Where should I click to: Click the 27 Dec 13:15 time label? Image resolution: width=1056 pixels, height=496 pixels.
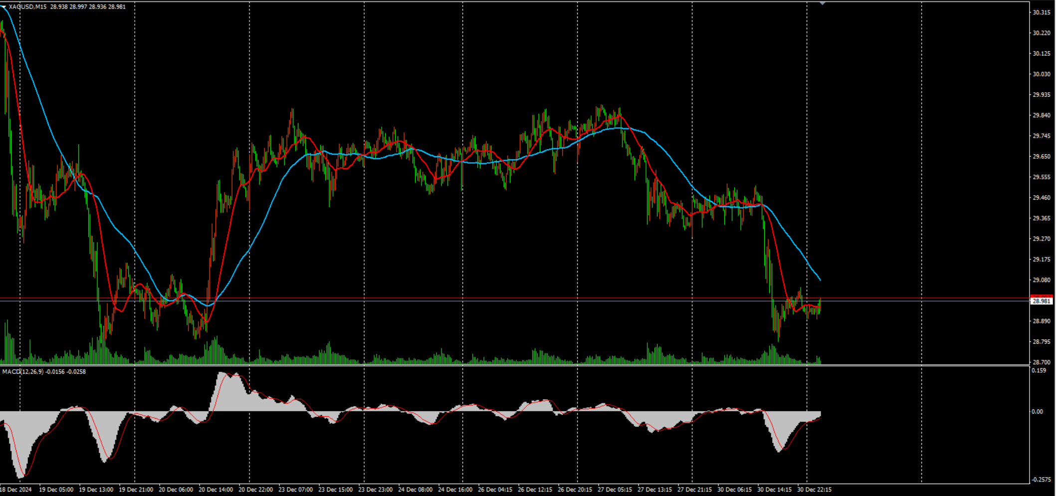(x=654, y=490)
